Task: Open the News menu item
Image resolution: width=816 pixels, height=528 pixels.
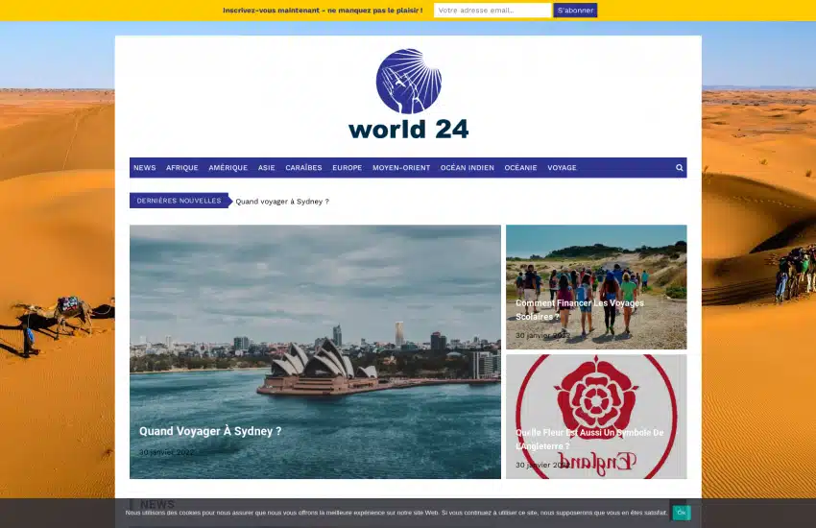Action: (x=144, y=168)
